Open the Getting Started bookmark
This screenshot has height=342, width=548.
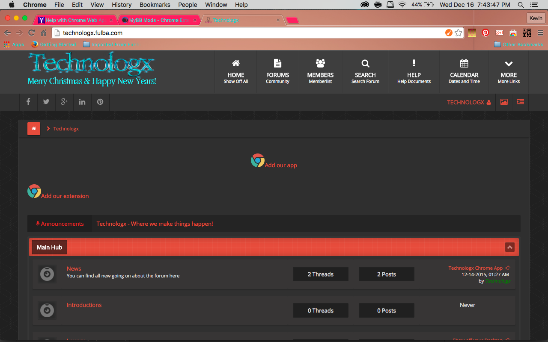click(54, 44)
